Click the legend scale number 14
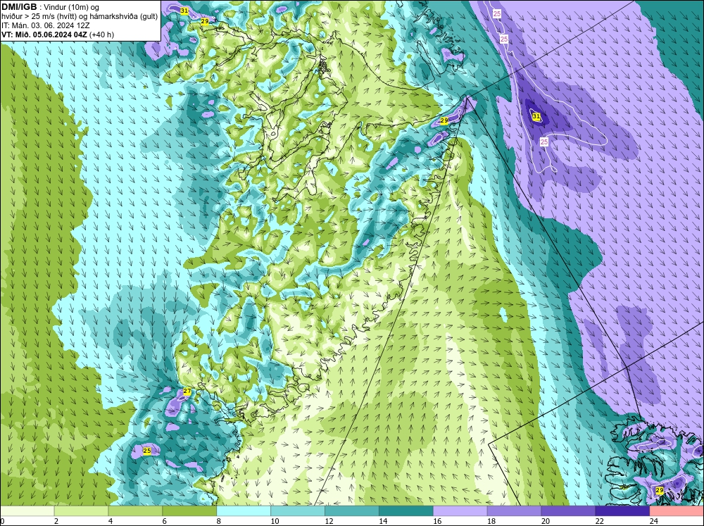 point(383,521)
